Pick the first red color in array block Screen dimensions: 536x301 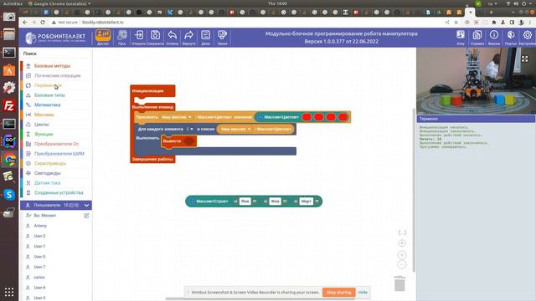coord(307,117)
